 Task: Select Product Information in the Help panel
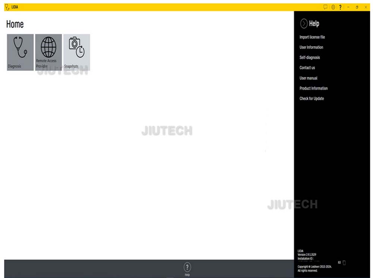pyautogui.click(x=313, y=88)
